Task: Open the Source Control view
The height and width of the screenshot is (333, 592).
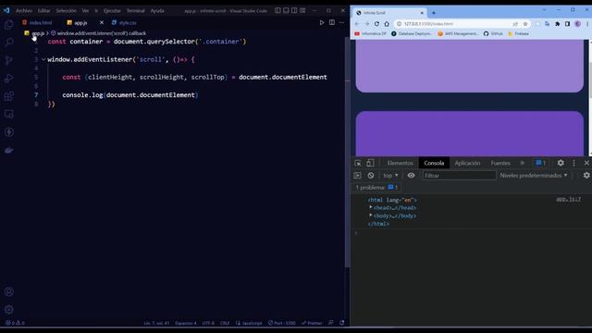Action: click(x=8, y=60)
